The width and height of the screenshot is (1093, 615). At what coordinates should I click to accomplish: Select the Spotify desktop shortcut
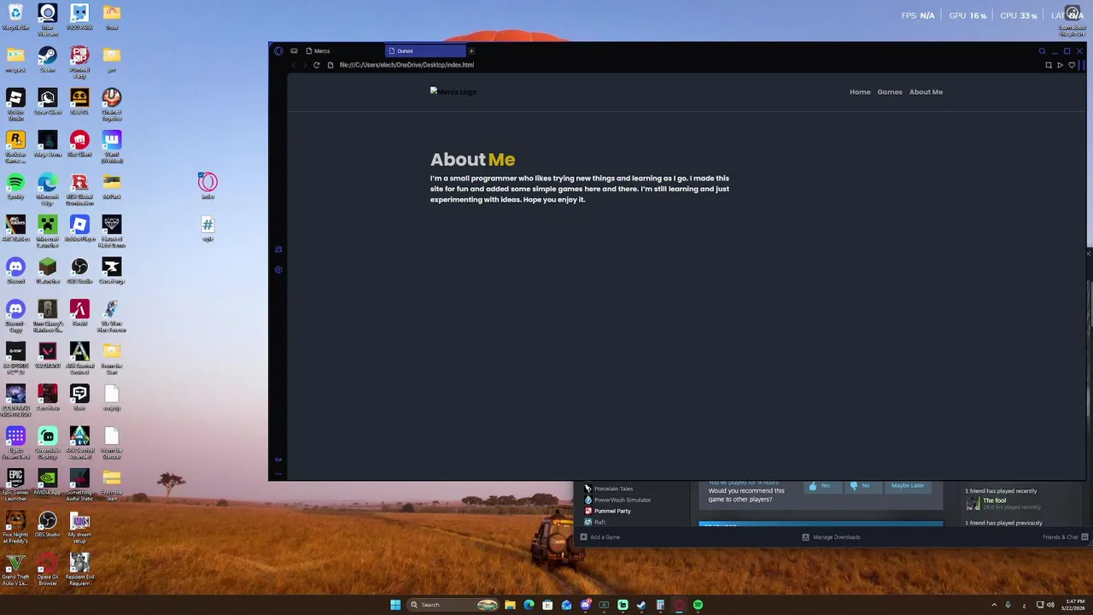coord(15,186)
